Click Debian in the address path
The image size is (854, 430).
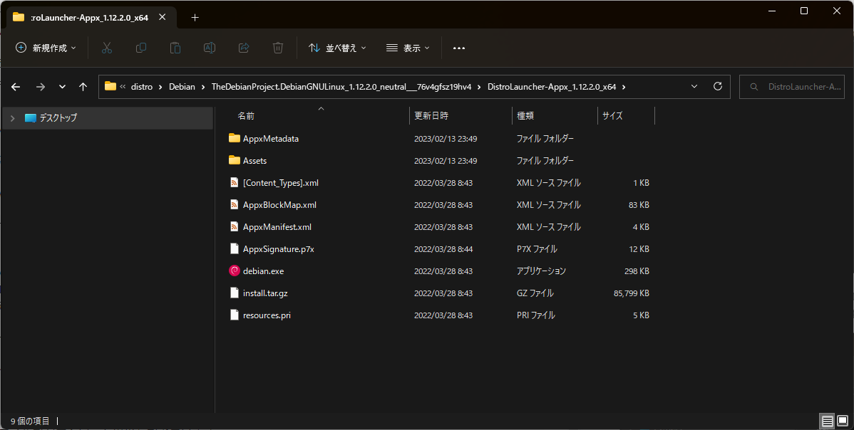coord(182,87)
